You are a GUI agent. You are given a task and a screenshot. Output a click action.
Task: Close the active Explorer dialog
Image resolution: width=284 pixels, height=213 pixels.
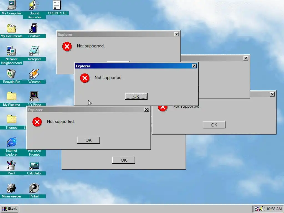[194, 66]
